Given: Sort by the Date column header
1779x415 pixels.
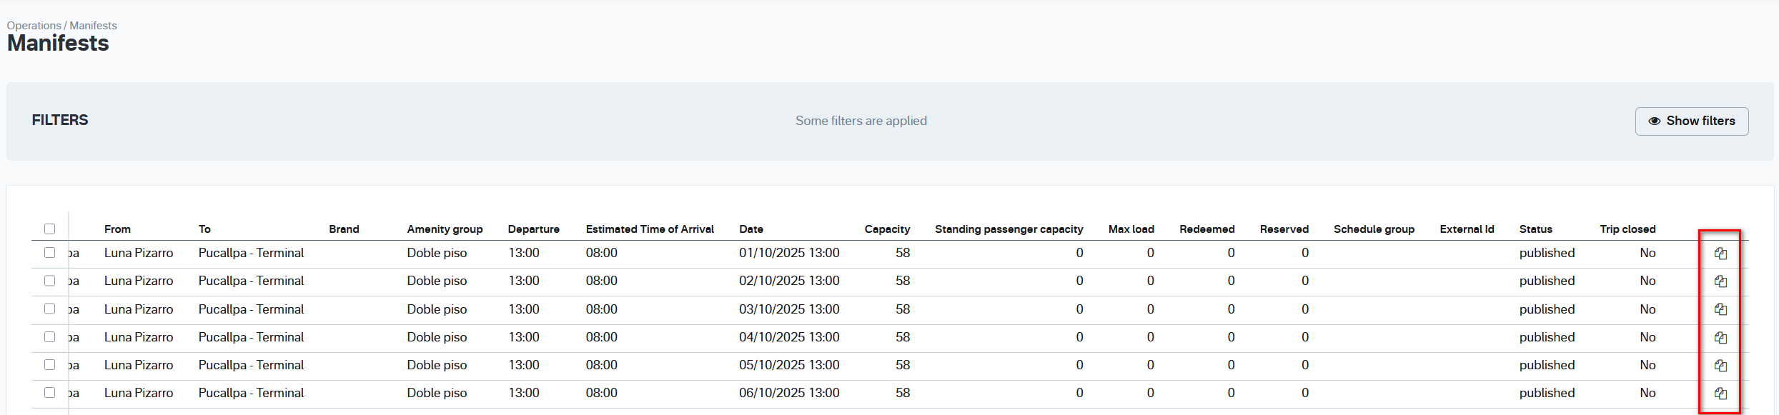Looking at the screenshot, I should point(751,229).
